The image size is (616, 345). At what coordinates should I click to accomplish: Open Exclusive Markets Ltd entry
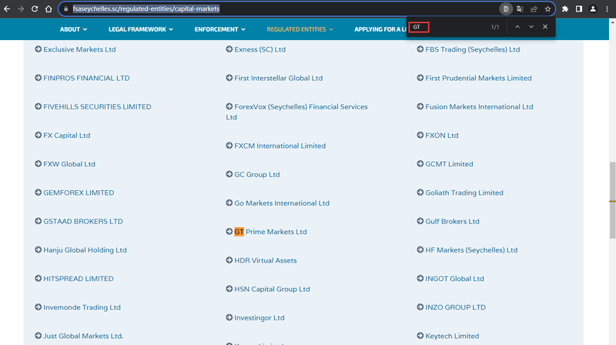click(79, 49)
